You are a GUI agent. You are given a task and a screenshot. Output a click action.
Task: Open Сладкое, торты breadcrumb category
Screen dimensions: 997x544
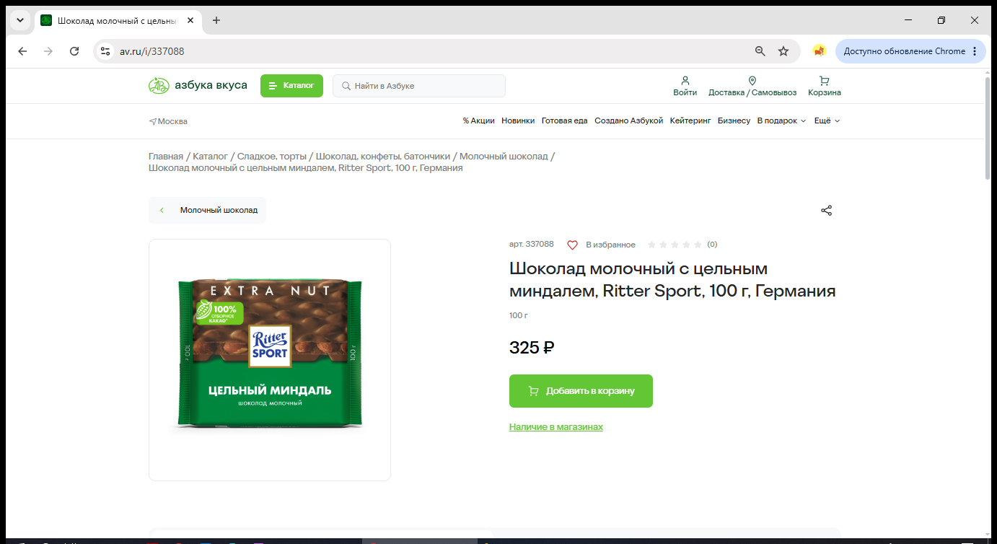273,156
